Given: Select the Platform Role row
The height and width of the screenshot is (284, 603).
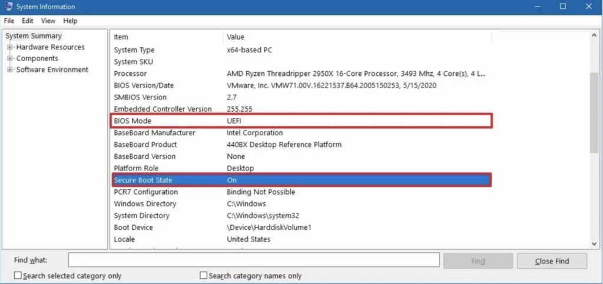Looking at the screenshot, I should coord(302,168).
